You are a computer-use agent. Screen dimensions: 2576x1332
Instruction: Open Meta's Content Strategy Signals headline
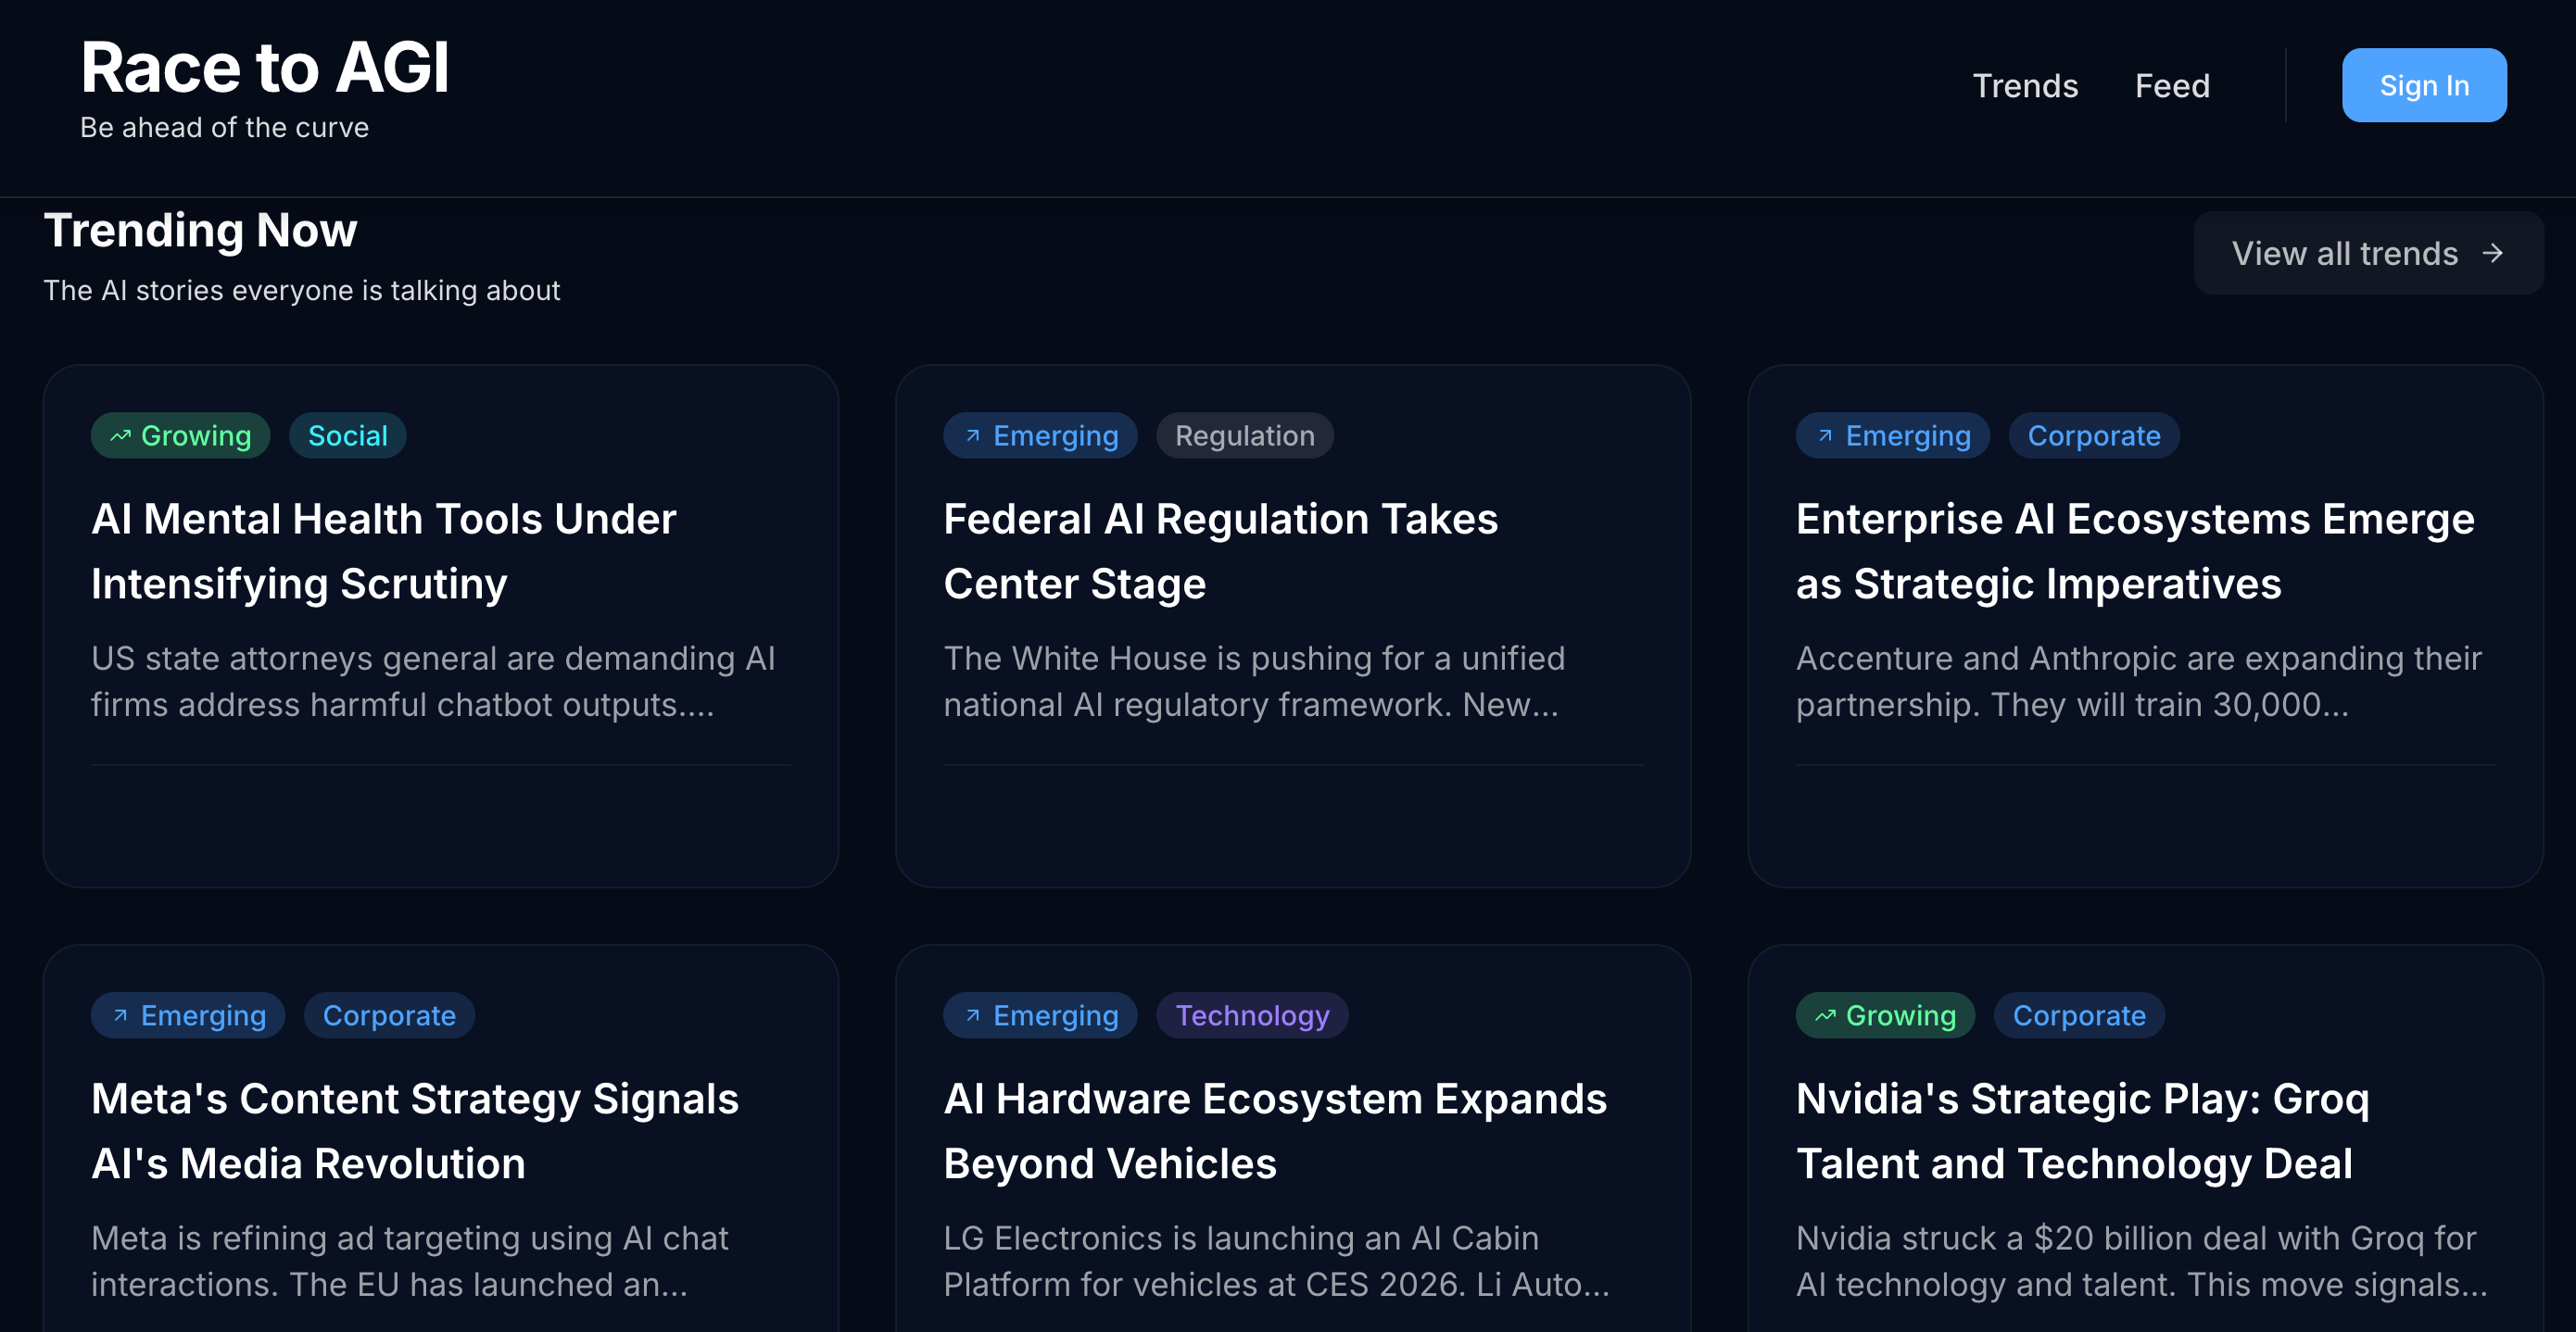(x=414, y=1131)
